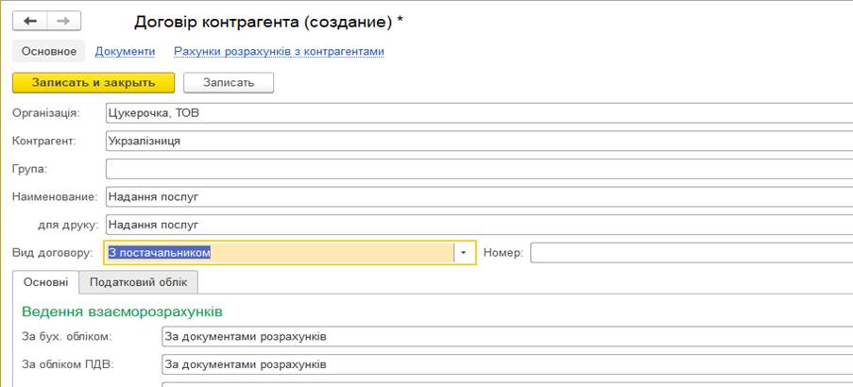The width and height of the screenshot is (853, 387).
Task: Click the Ведення взаєморозрахунків section heading
Action: pos(123,312)
